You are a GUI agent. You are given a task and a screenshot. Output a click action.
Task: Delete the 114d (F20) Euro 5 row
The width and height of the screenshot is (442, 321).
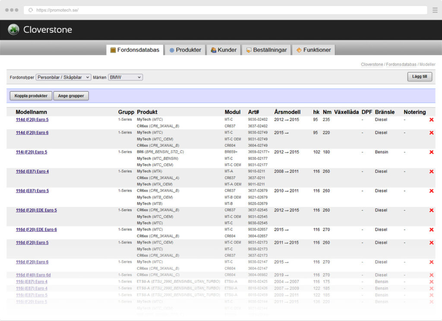431,120
